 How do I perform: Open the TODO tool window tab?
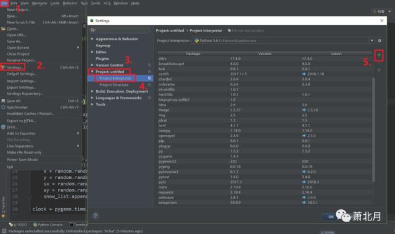tap(18, 224)
